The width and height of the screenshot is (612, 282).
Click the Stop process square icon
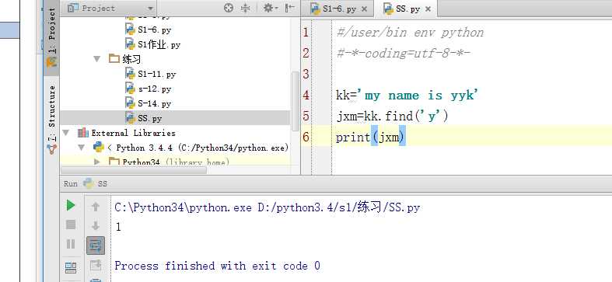71,225
